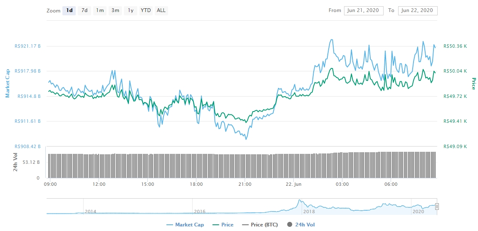Click the 24h Vol gray circle icon
This screenshot has width=478, height=231.
(290, 225)
